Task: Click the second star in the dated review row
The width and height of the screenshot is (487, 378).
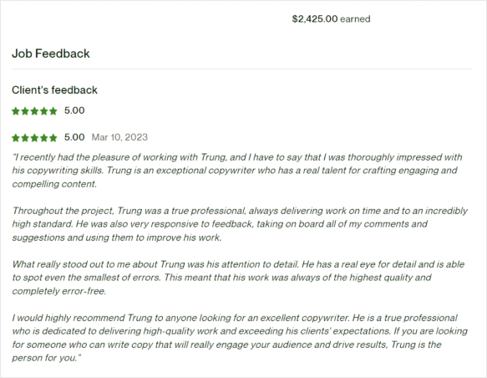Action: [25, 138]
